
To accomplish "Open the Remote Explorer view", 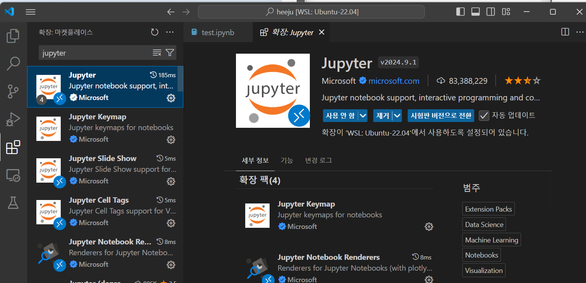I will tap(13, 175).
